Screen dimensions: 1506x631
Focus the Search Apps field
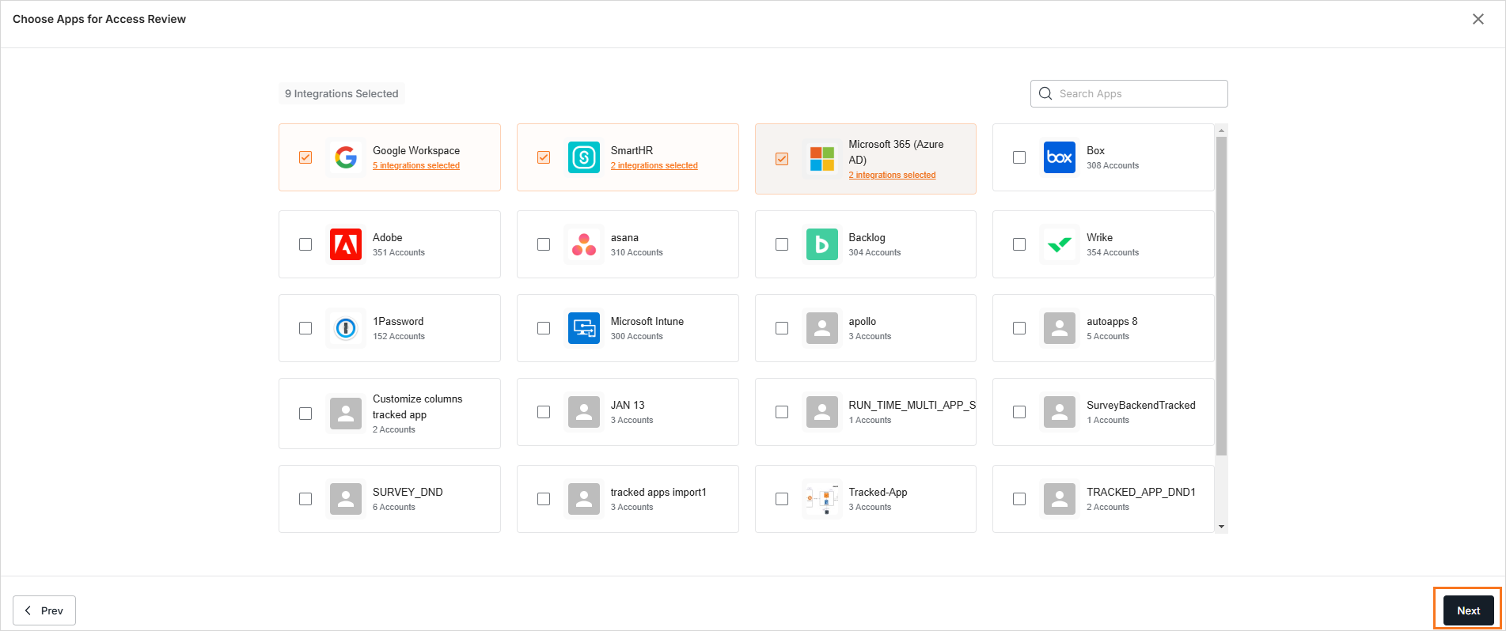1129,93
